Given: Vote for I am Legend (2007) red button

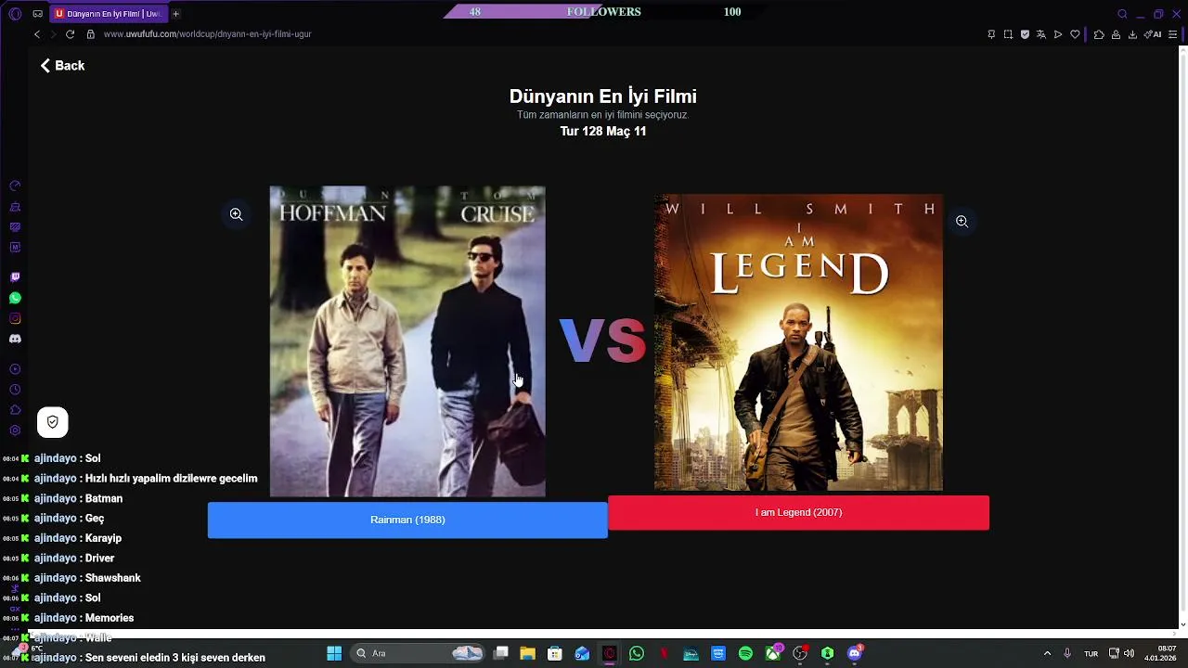Looking at the screenshot, I should [798, 512].
